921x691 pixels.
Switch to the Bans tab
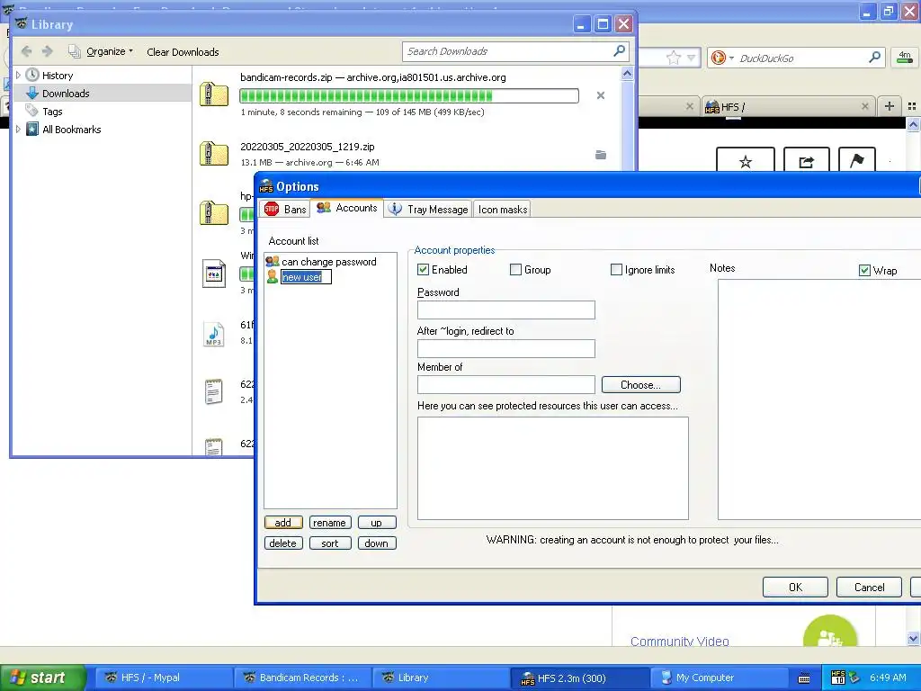285,209
